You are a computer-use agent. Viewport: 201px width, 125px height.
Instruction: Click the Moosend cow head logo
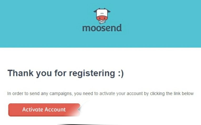coord(102,16)
